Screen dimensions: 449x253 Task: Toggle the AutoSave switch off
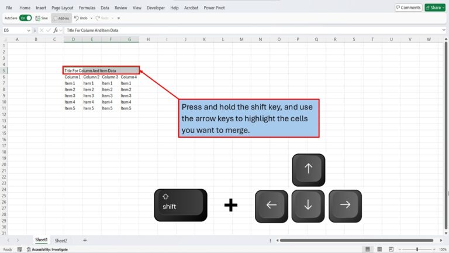click(x=26, y=18)
